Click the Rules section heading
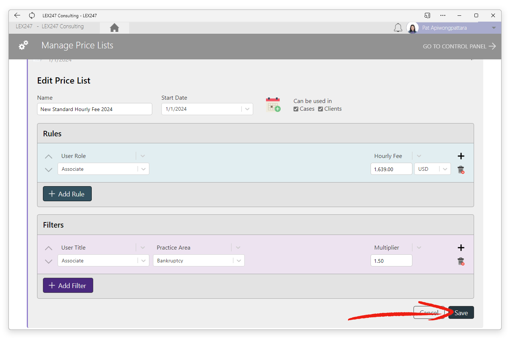The width and height of the screenshot is (510, 339). (52, 134)
